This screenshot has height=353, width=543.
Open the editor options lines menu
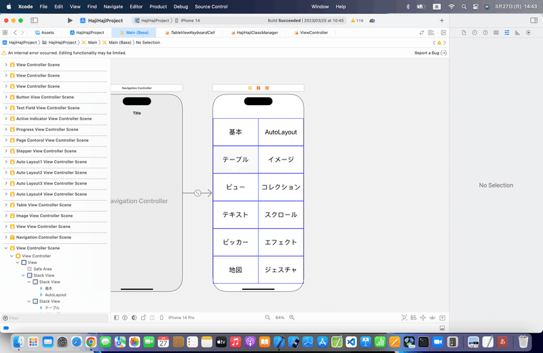(x=431, y=33)
